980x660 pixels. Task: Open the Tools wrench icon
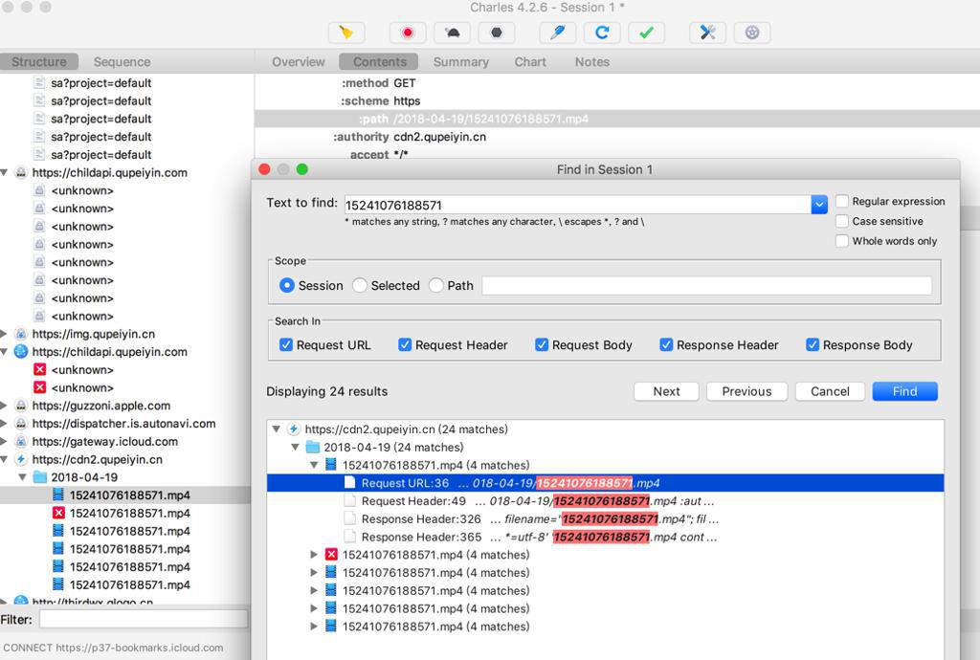coord(707,33)
